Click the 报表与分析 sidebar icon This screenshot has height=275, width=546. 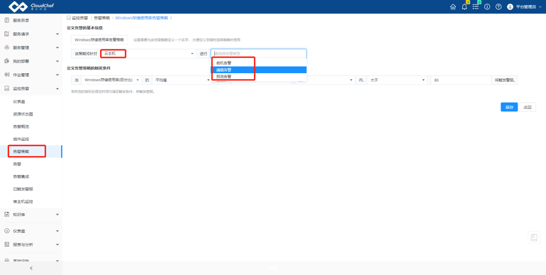(6, 244)
